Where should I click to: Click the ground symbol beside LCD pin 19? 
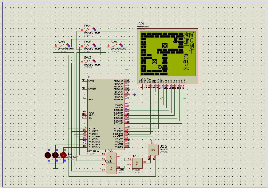tap(185, 98)
